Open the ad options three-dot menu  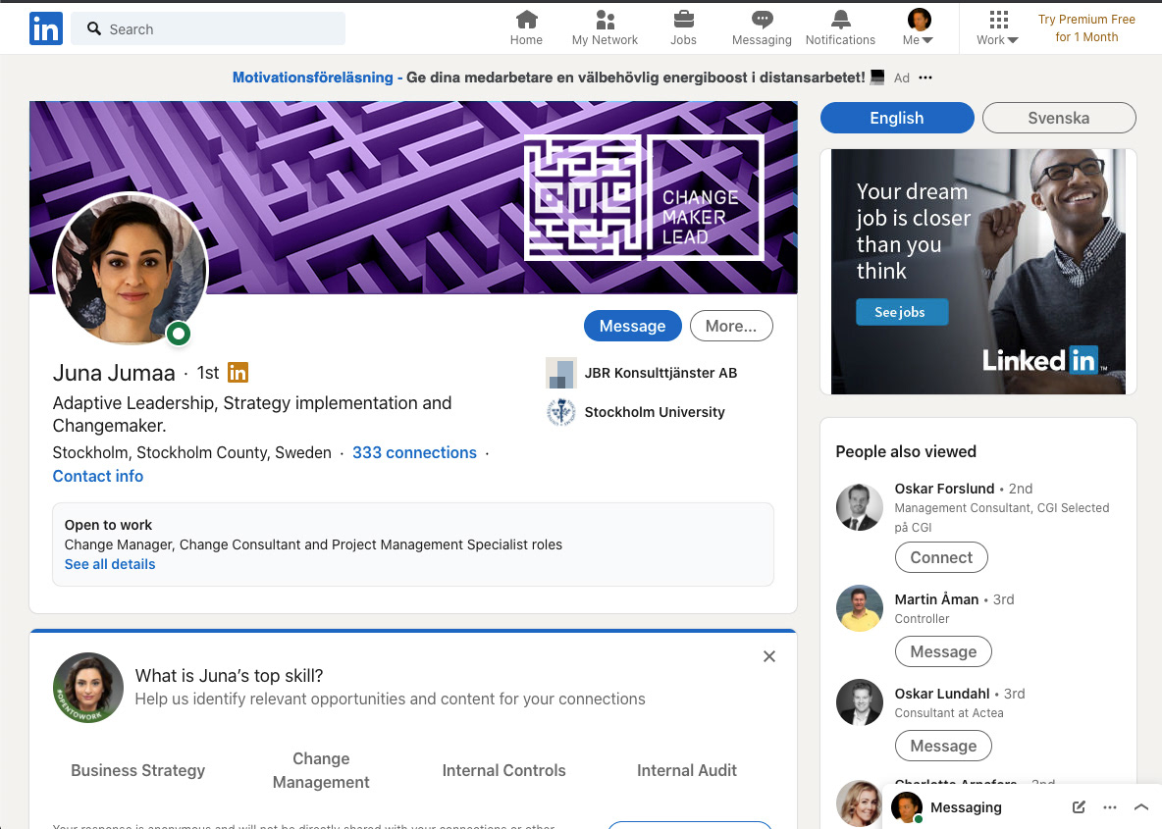pyautogui.click(x=925, y=78)
